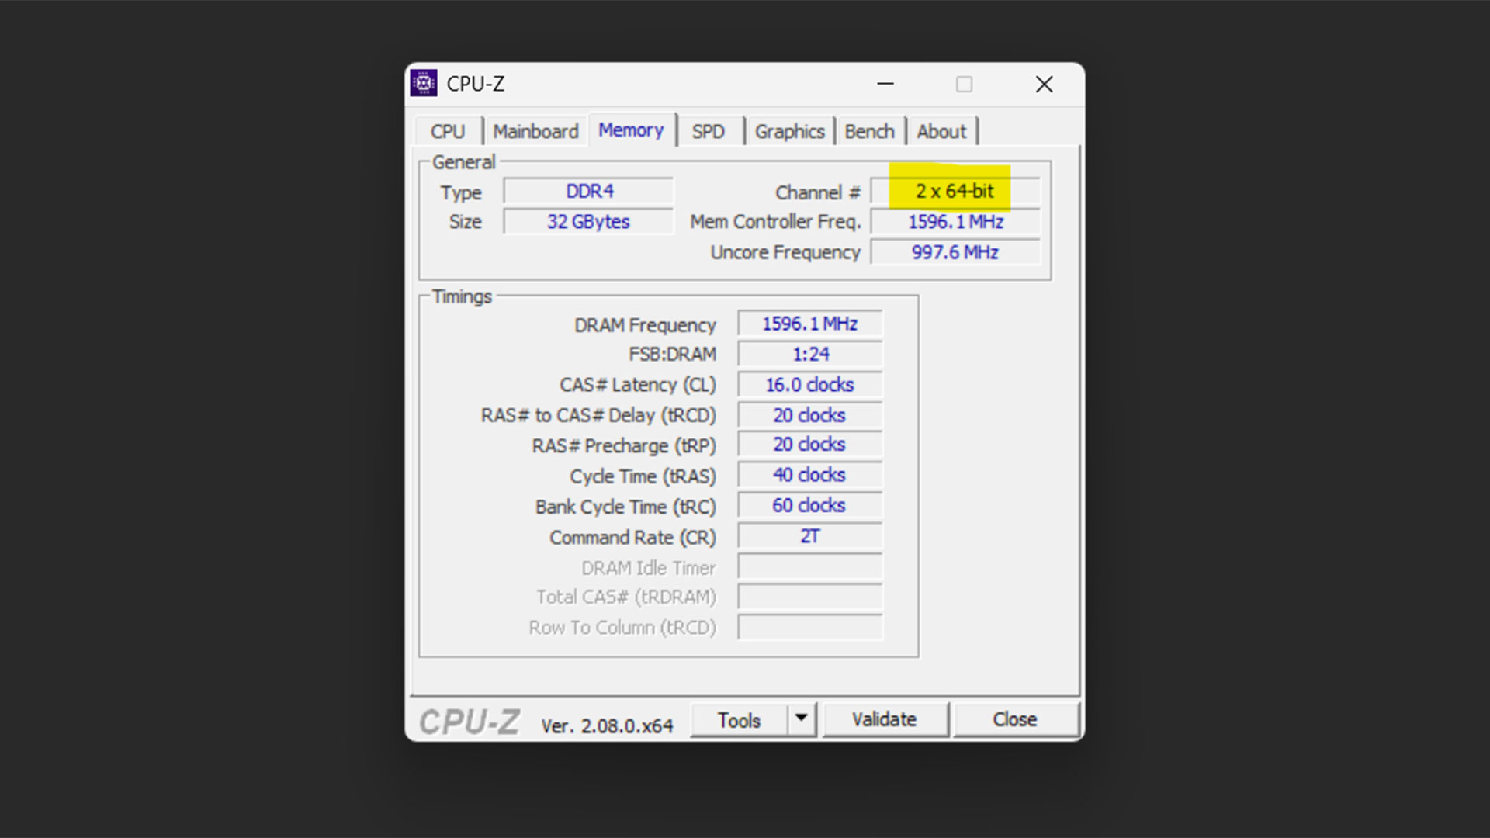The image size is (1490, 838).
Task: Click the empty Row To Column field
Action: tap(810, 627)
